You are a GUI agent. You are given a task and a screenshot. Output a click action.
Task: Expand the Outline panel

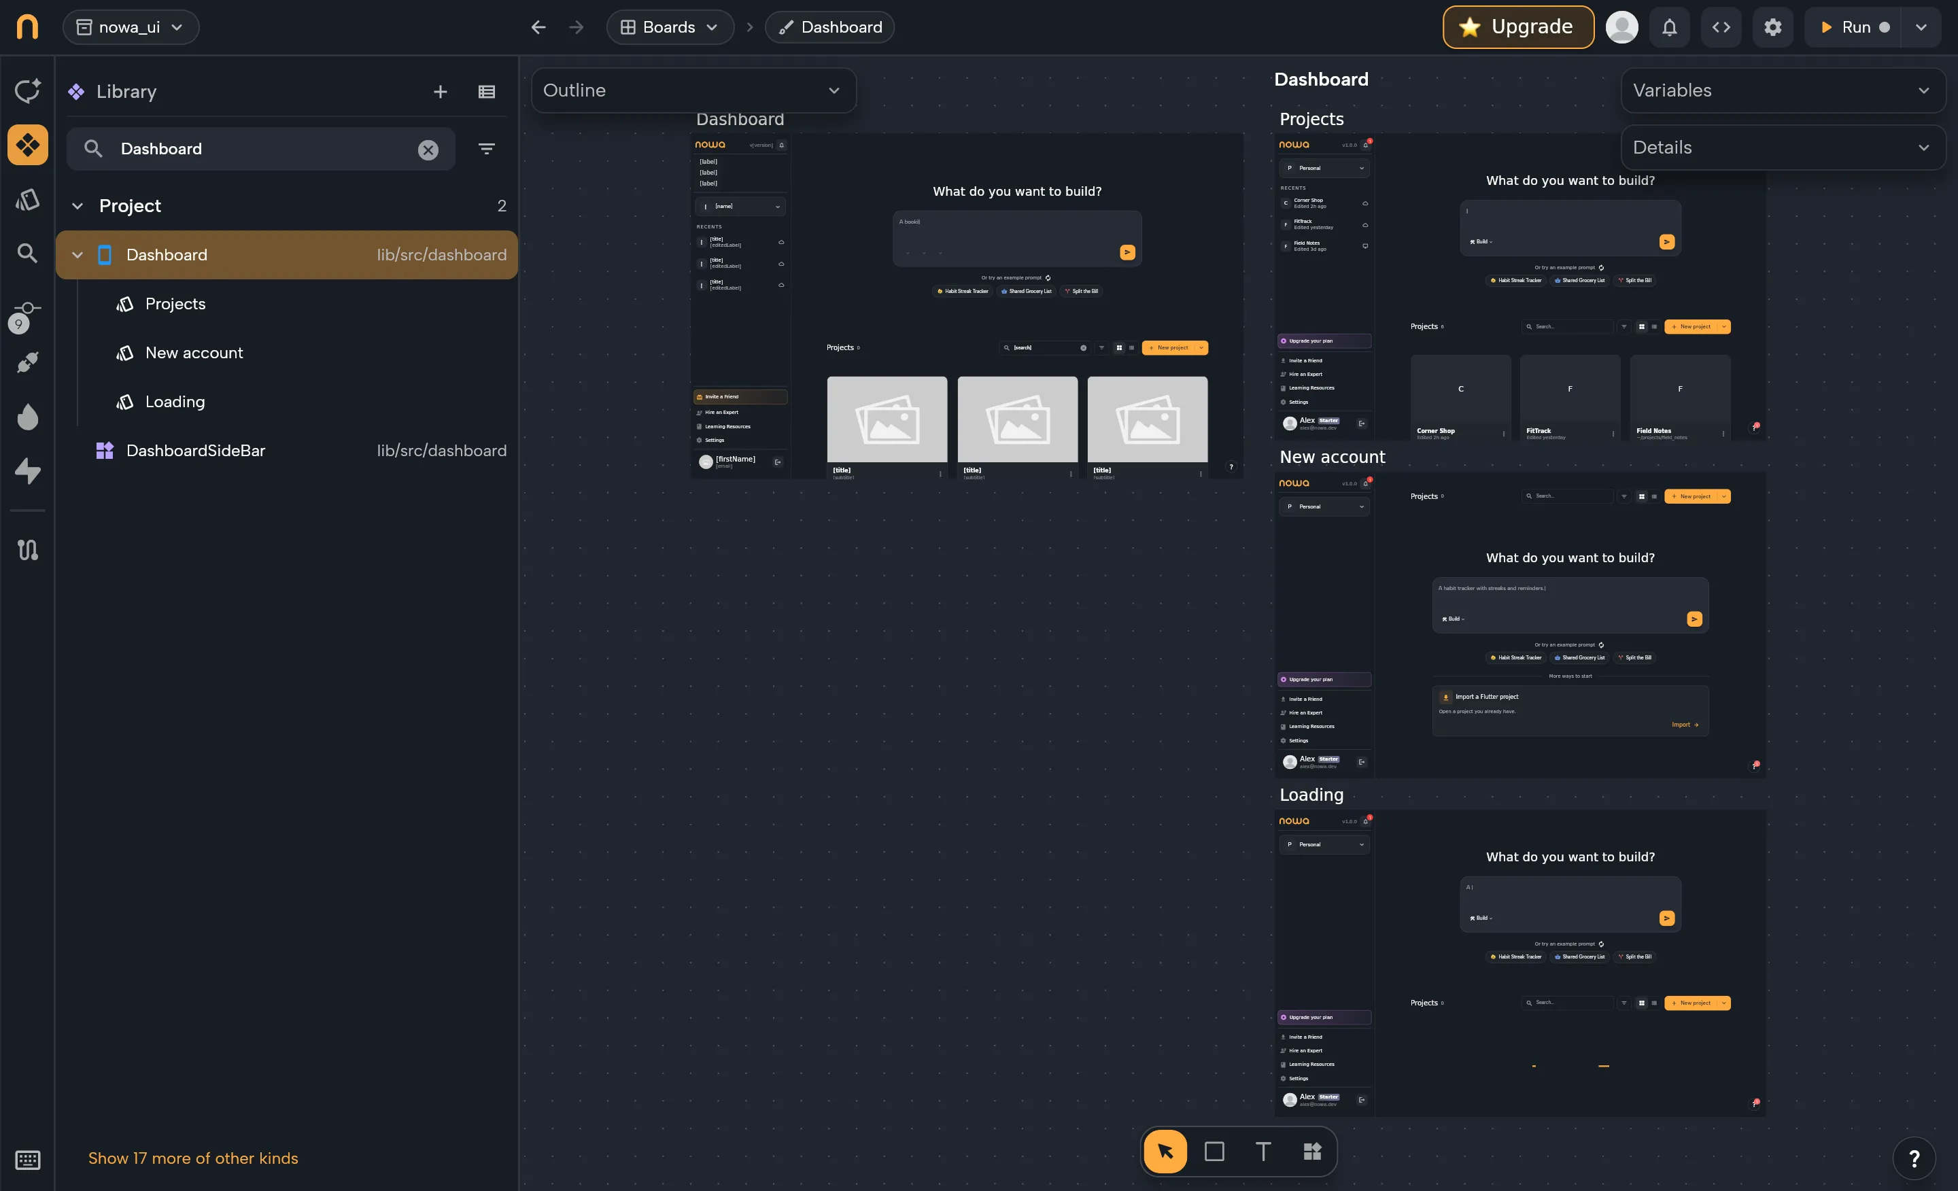(693, 90)
